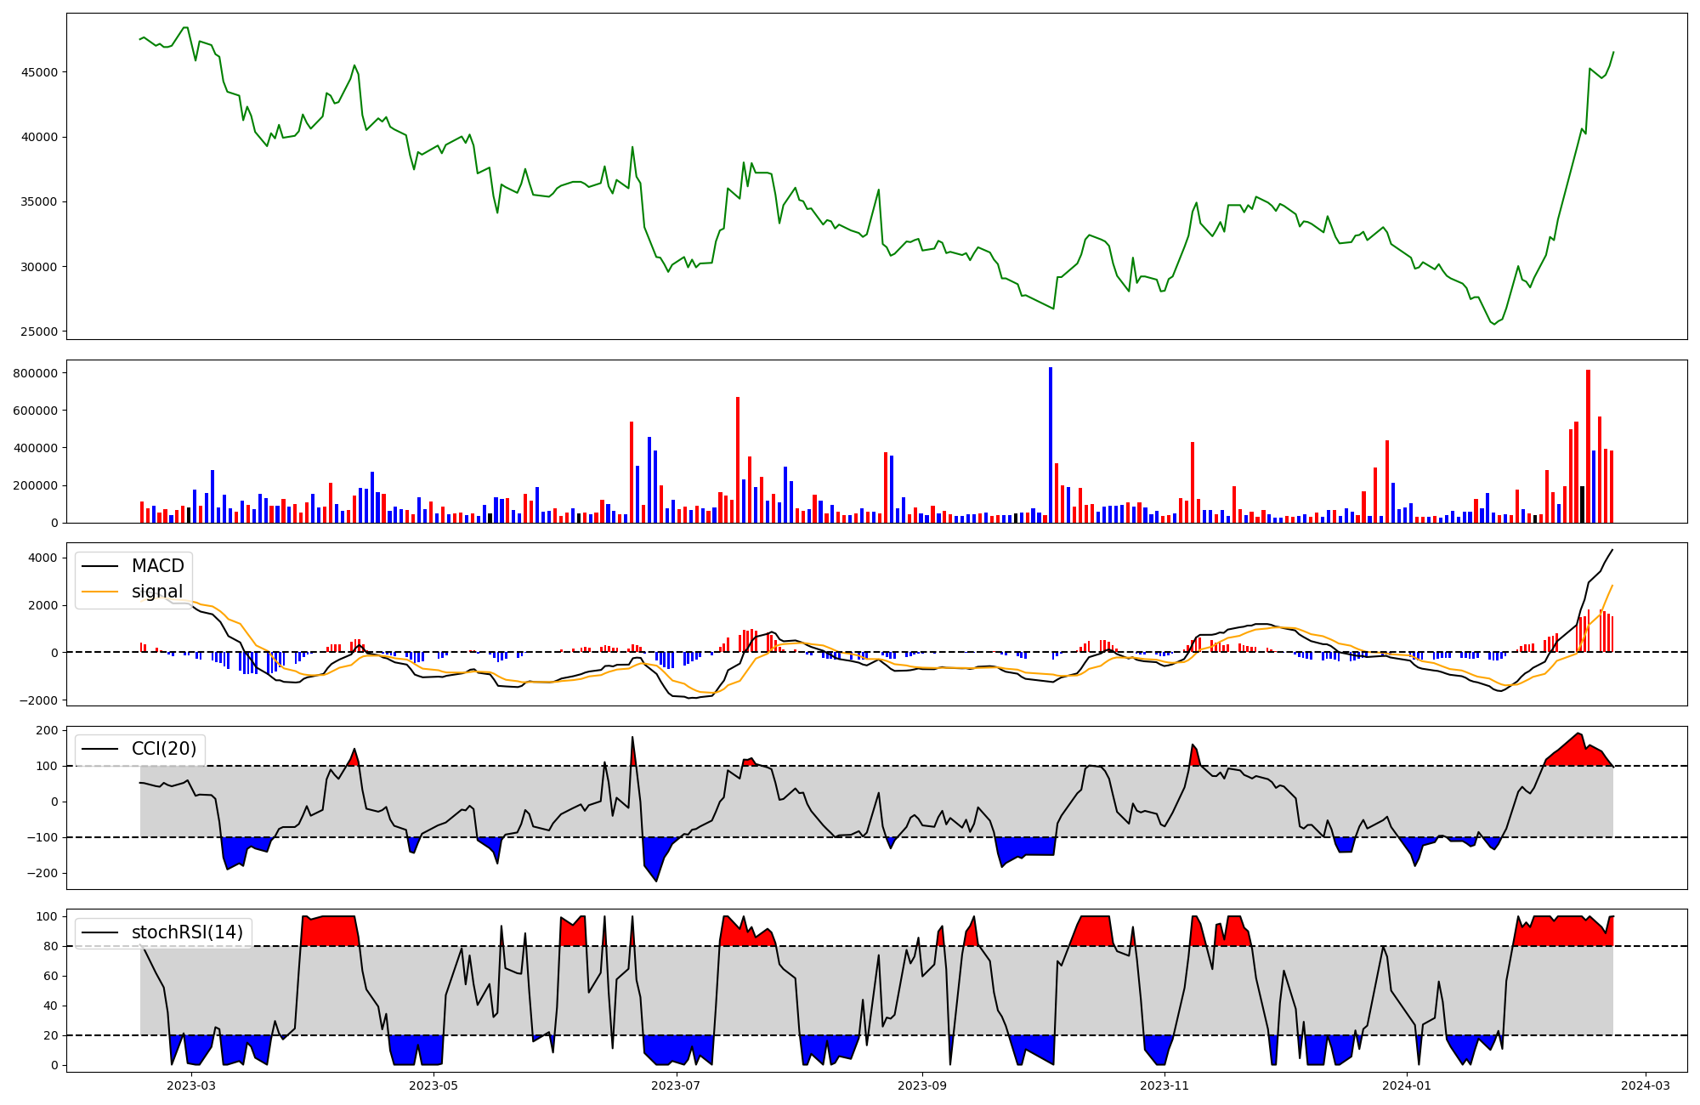The width and height of the screenshot is (1700, 1105).
Task: Click the MACD legend label
Action: tap(157, 566)
